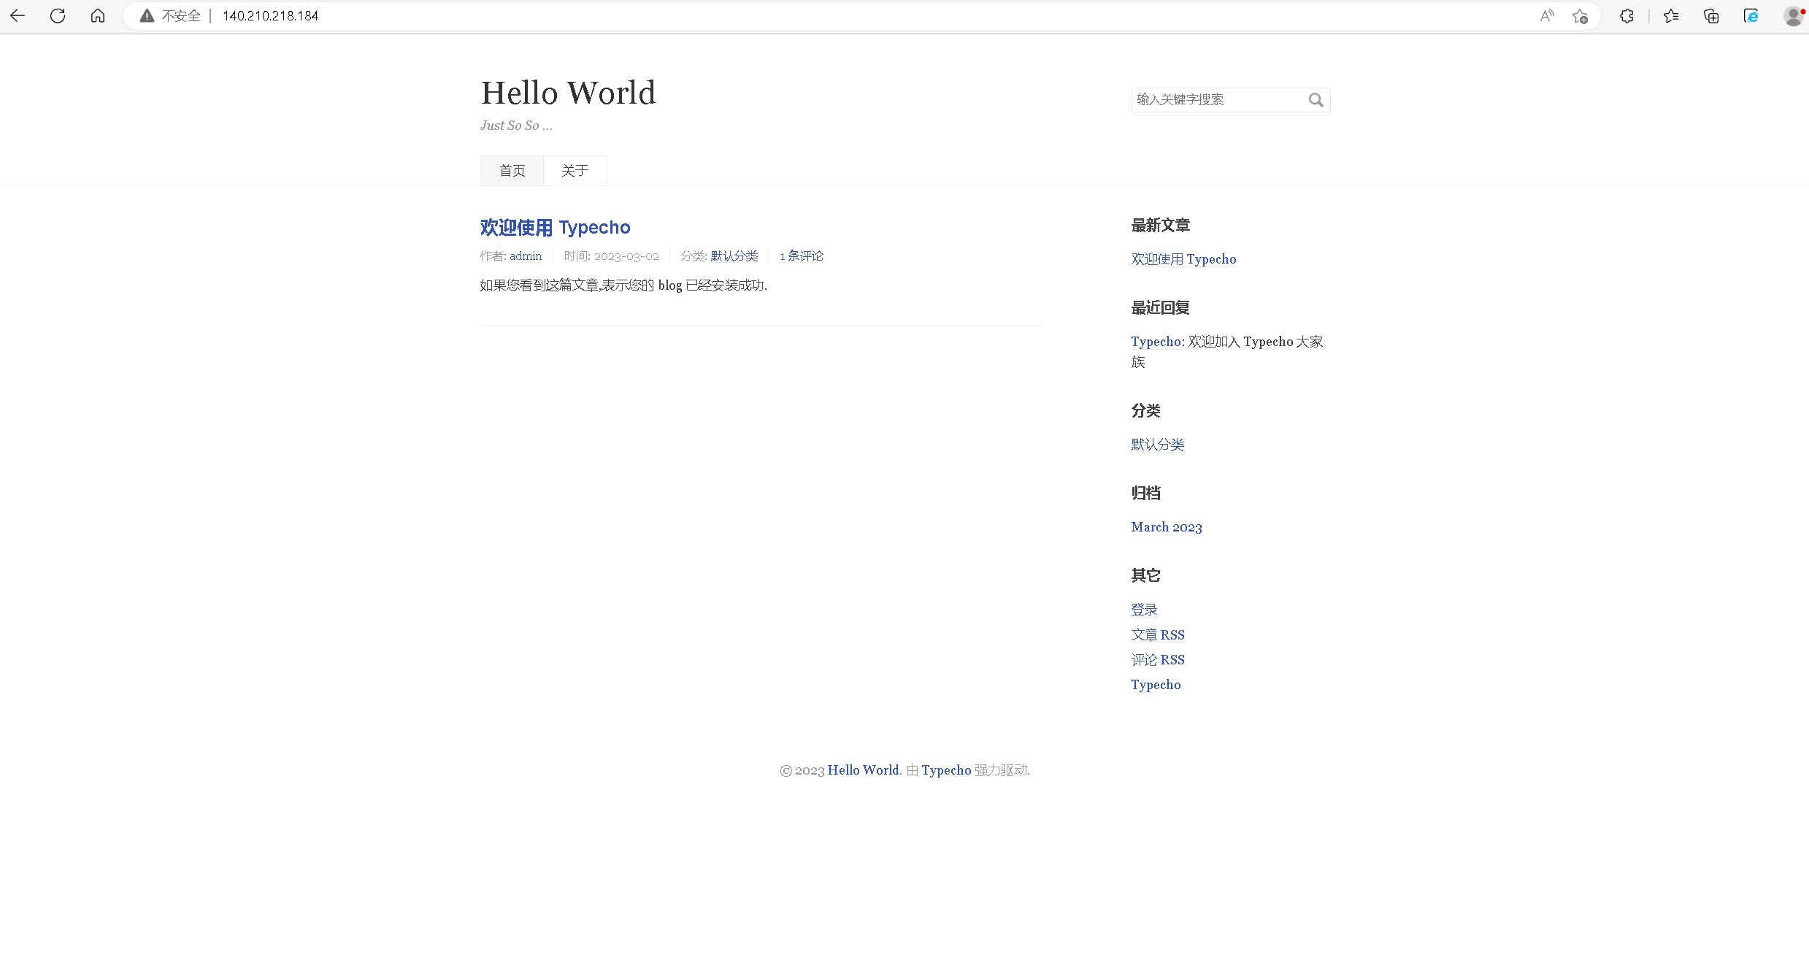Open the 关于 navigation tab

coord(575,171)
